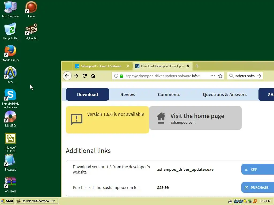Click the $29.99 price text
This screenshot has height=205, width=274.
click(163, 188)
